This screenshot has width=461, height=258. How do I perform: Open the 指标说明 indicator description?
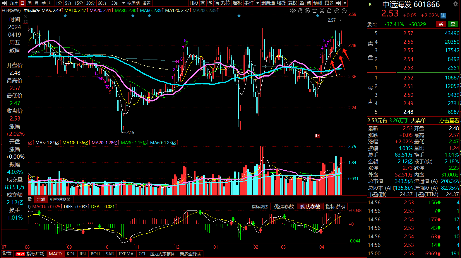click(x=335, y=207)
